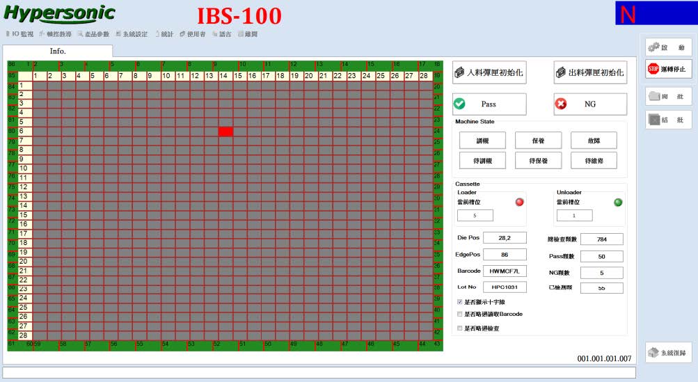The height and width of the screenshot is (382, 698).
Task: Click white row header 28 in die map
Action: 25,335
